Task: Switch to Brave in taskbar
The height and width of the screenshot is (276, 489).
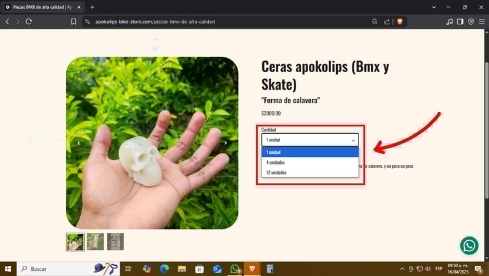Action: tap(252, 269)
